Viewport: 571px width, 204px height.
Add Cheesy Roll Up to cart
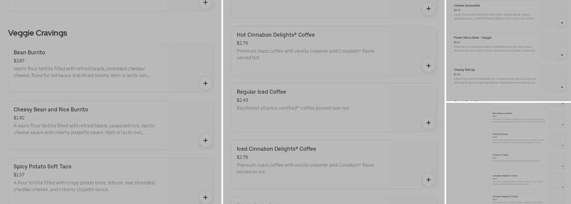(x=562, y=87)
